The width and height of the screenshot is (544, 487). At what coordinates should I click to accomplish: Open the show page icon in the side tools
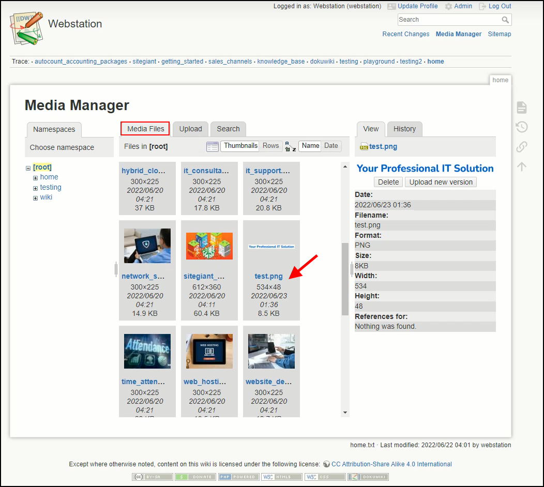click(x=521, y=107)
